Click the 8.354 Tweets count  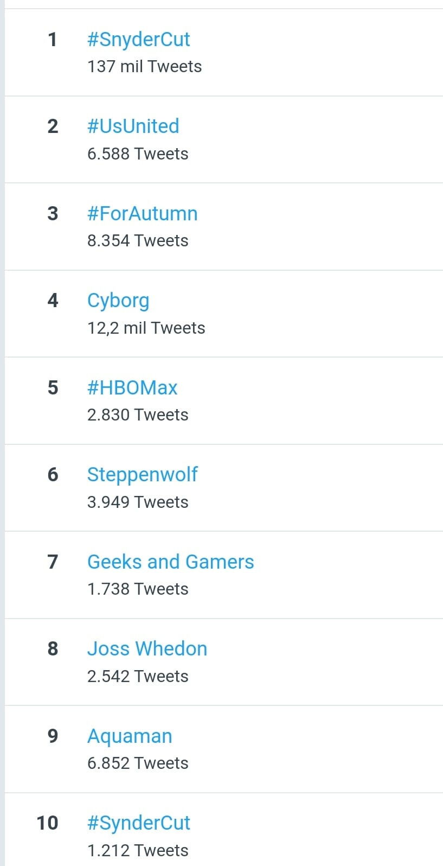[138, 241]
